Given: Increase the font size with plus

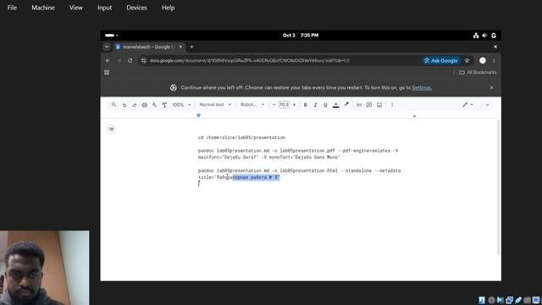Looking at the screenshot, I should point(294,105).
